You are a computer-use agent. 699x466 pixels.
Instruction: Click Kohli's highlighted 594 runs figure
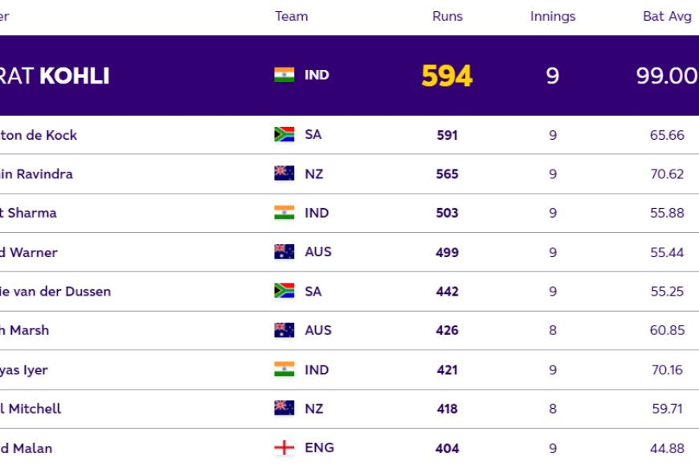pyautogui.click(x=447, y=76)
